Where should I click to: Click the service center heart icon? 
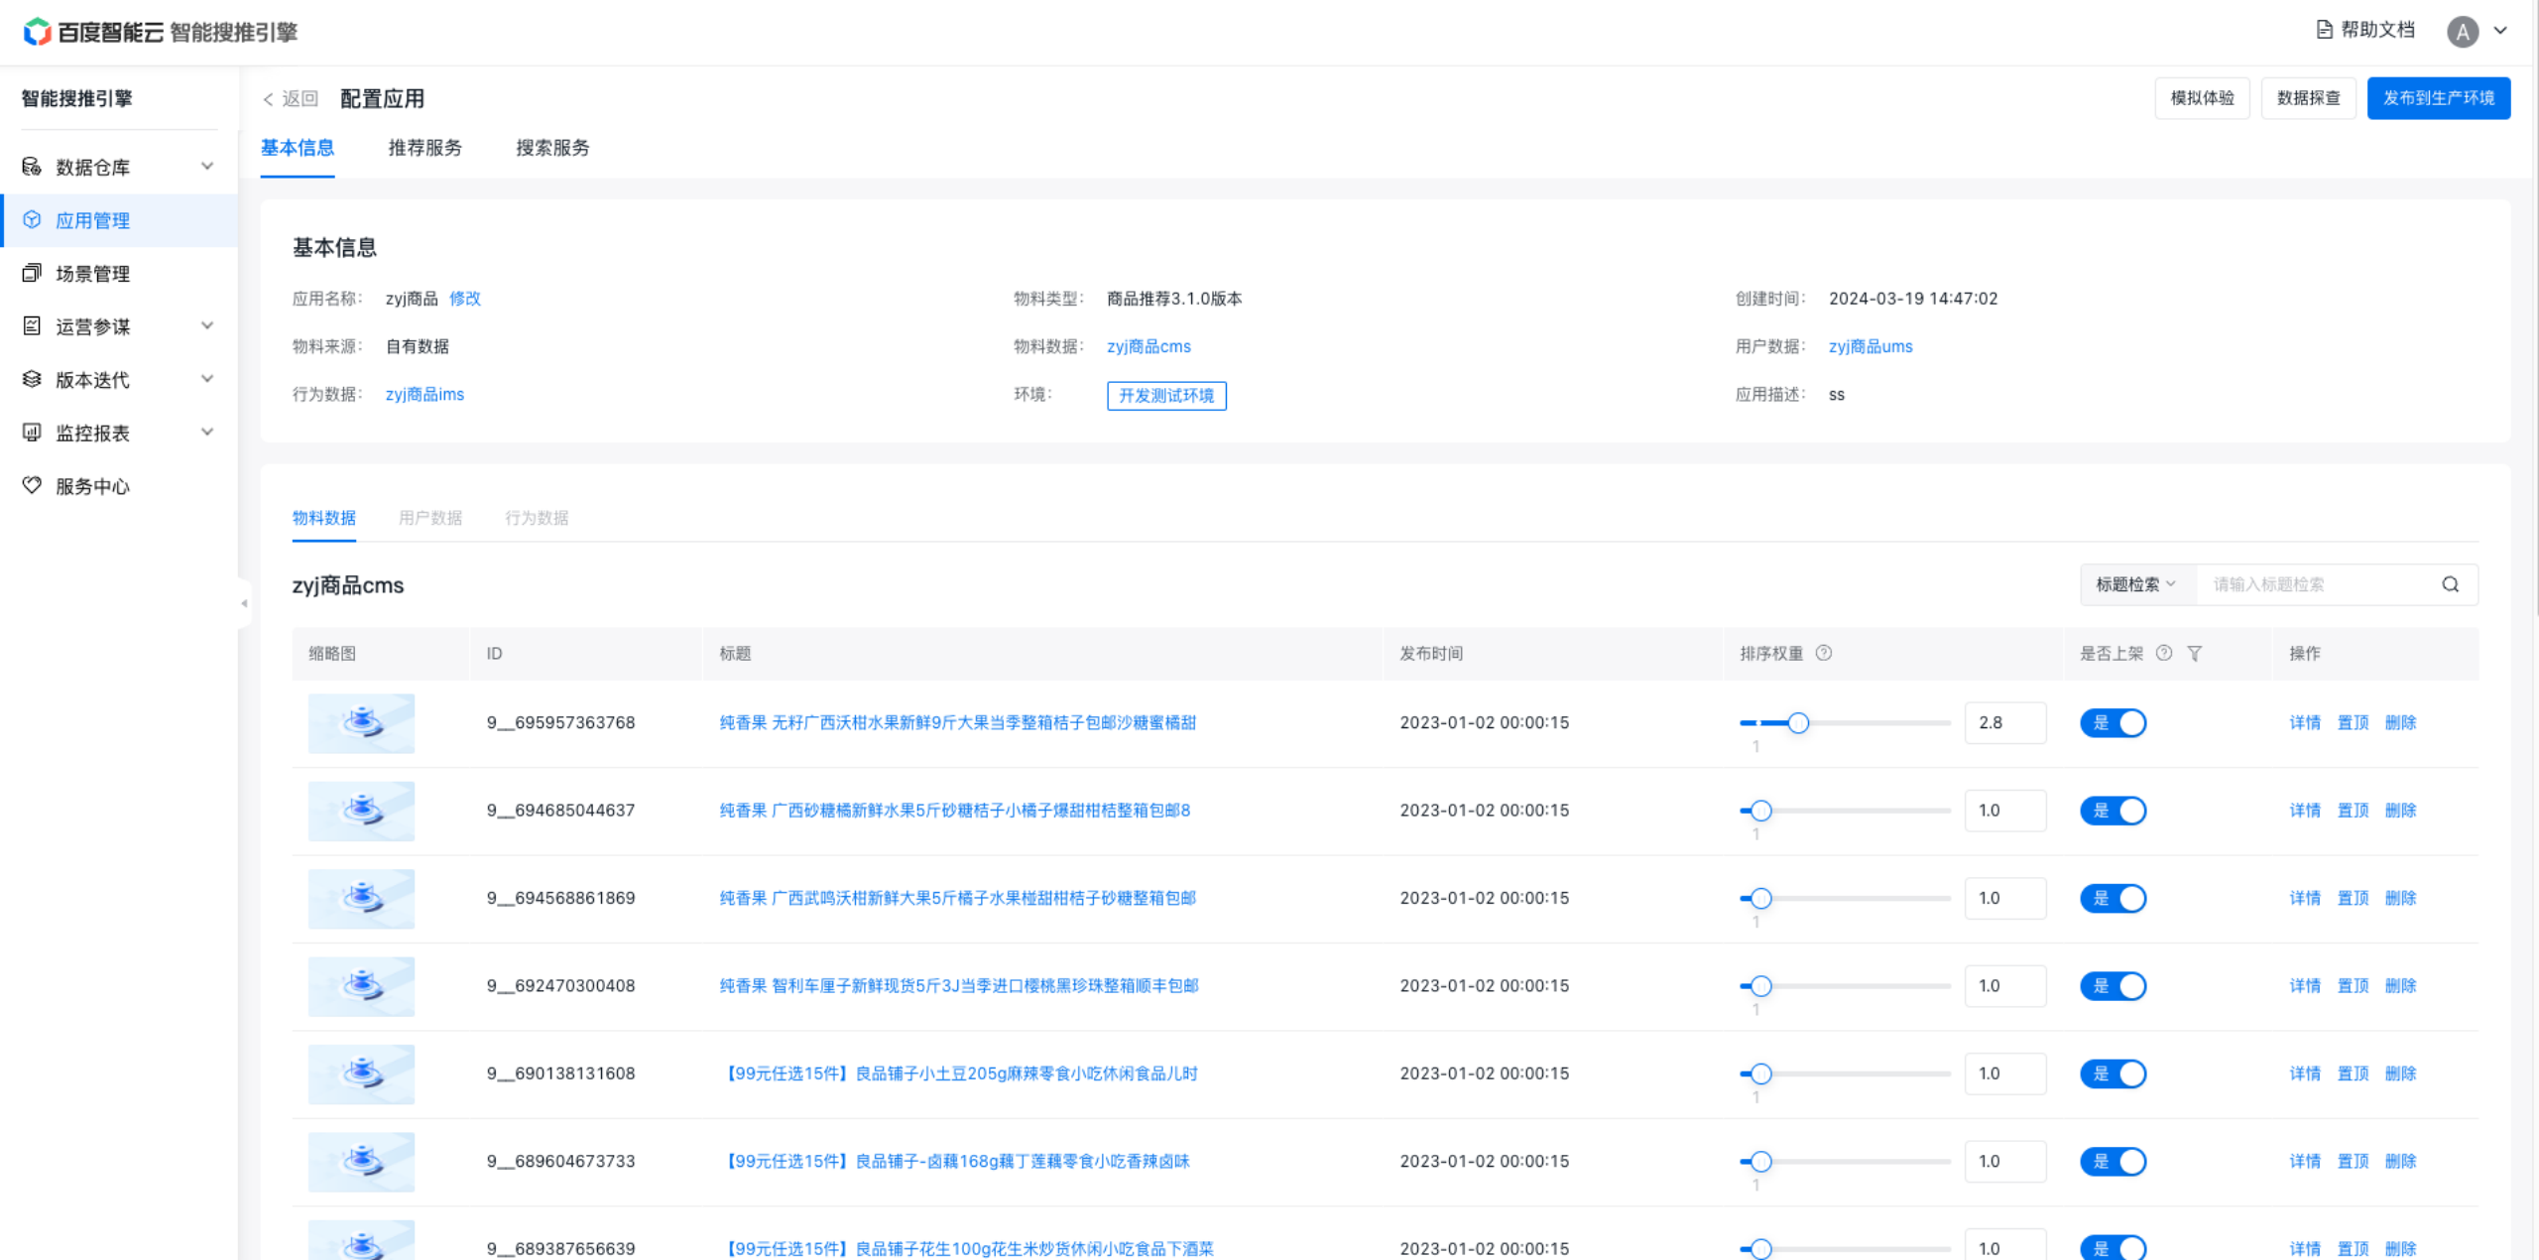[x=32, y=485]
